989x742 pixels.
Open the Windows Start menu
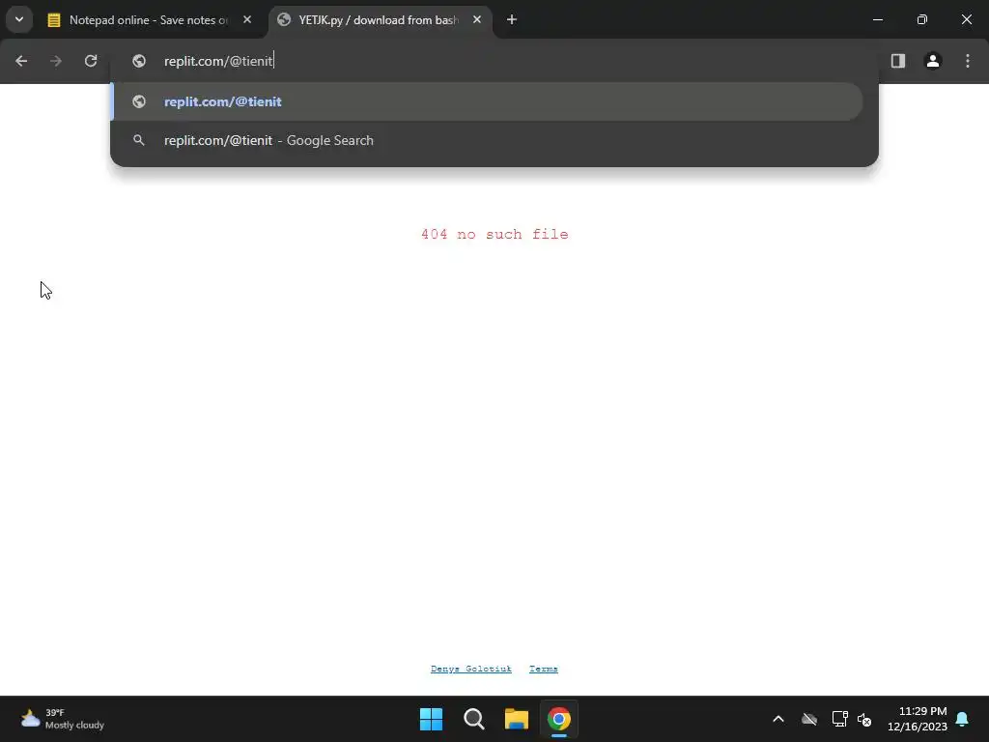(x=432, y=719)
